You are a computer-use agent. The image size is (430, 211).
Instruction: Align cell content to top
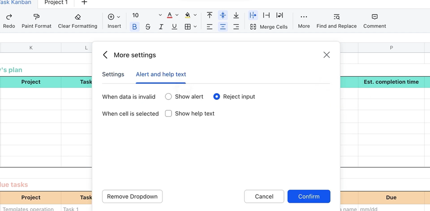pos(209,15)
